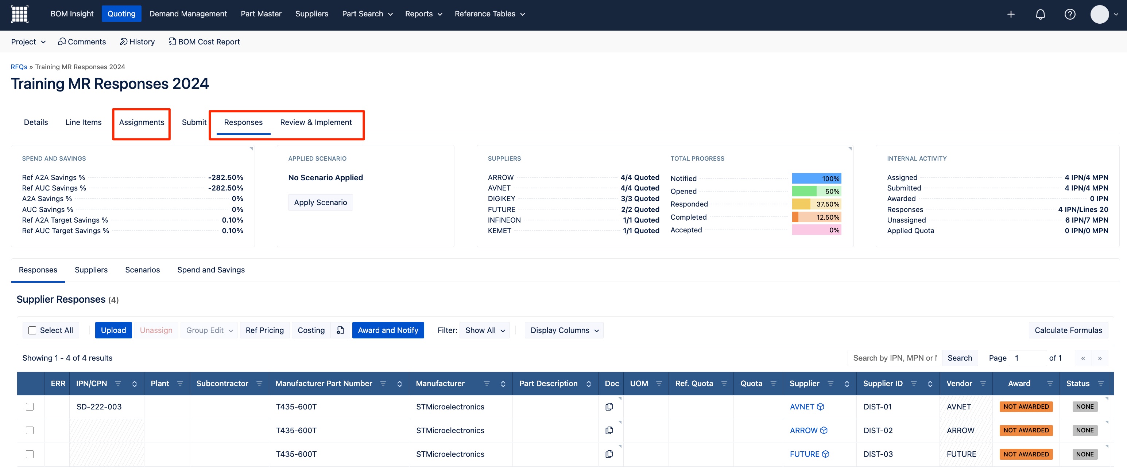1127x467 pixels.
Task: Expand the Project dropdown
Action: click(x=28, y=42)
